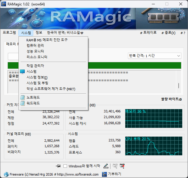Click the physical memory 전체 value 33,401,496
Viewport: 188px width, 178px height.
(112, 111)
